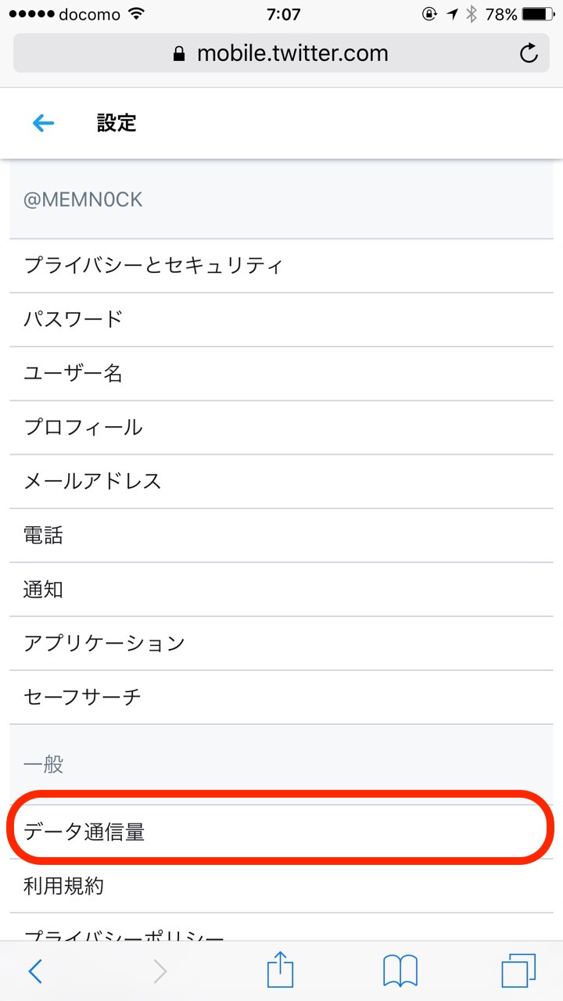
Task: Open the プロフィール setting
Action: (83, 427)
